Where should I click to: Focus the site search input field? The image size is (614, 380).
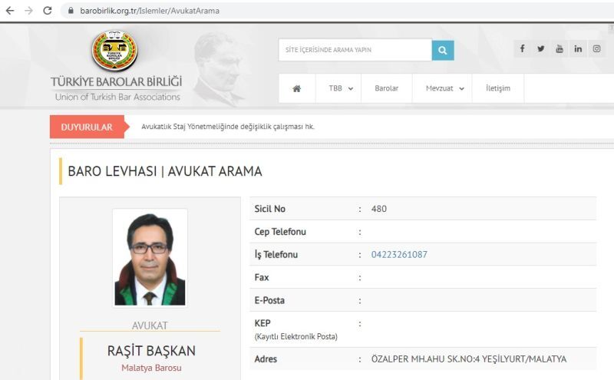point(355,50)
